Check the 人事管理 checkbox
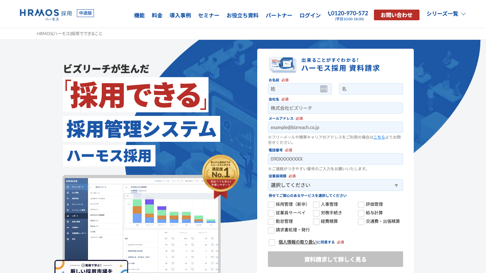486x273 pixels. click(316, 204)
